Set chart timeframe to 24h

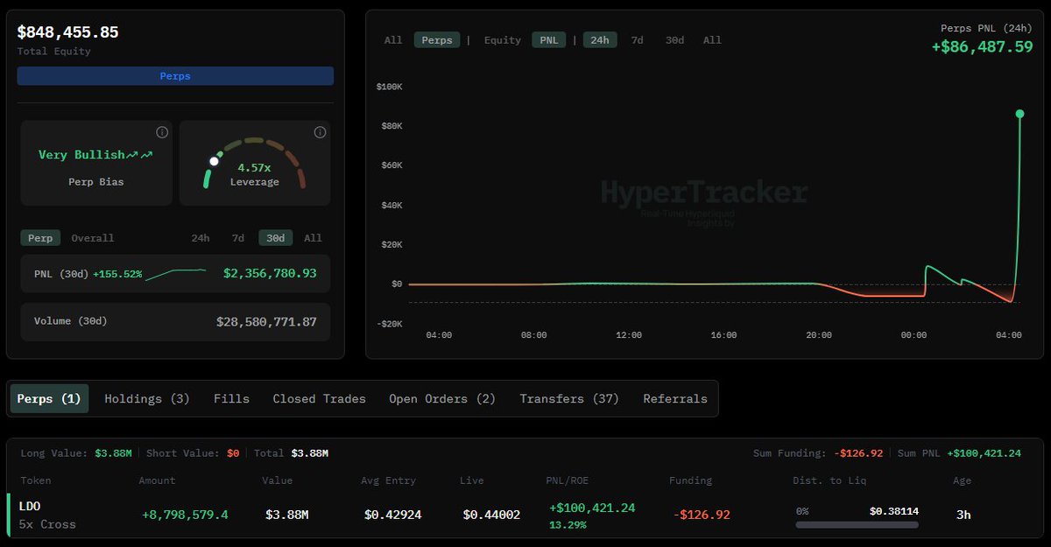600,40
